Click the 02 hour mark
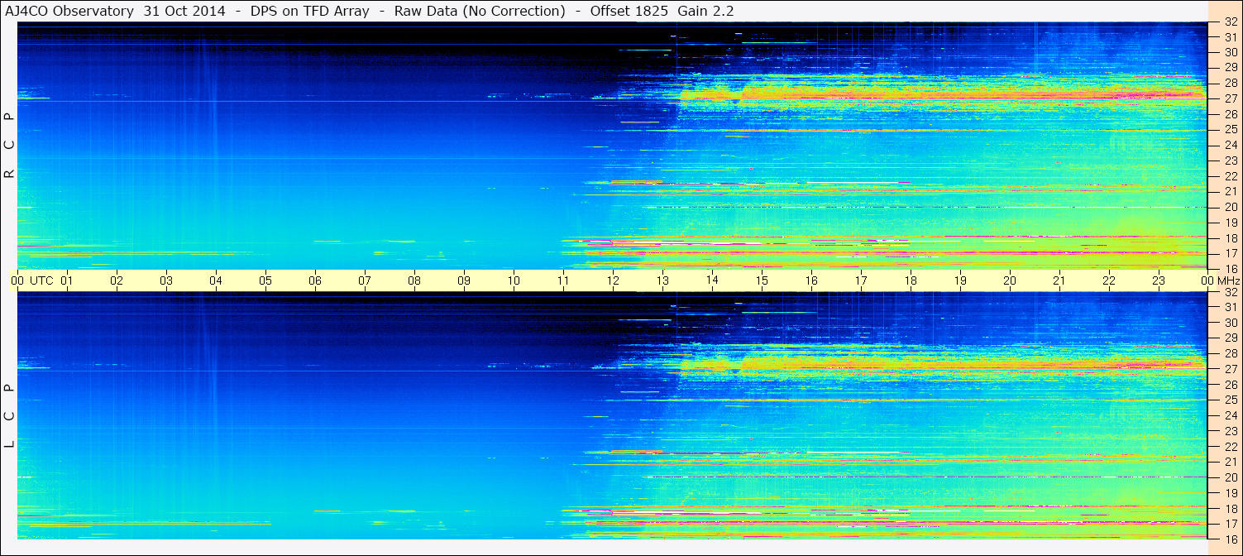 point(117,281)
